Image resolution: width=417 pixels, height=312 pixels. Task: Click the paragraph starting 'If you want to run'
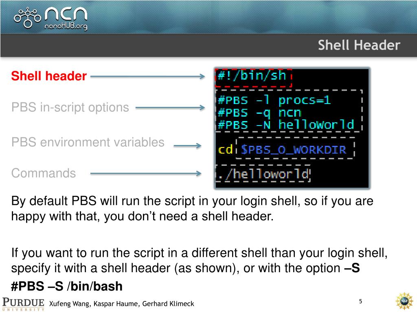click(199, 260)
